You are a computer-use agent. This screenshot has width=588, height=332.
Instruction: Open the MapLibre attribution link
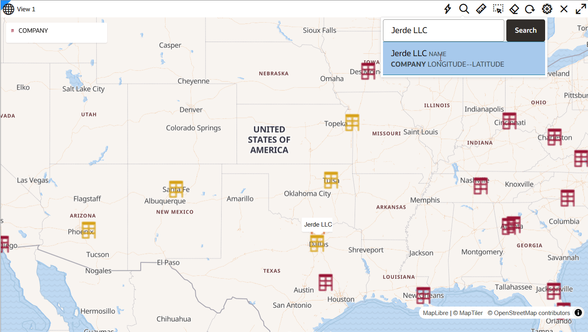point(436,313)
